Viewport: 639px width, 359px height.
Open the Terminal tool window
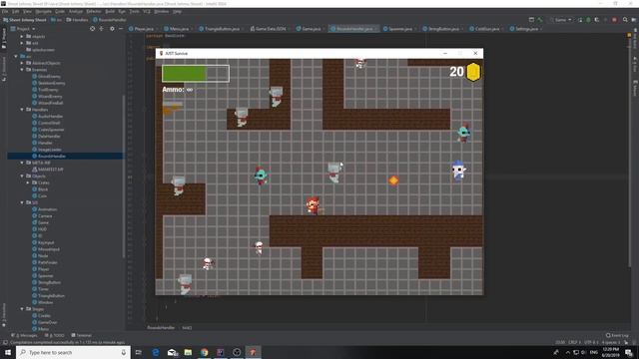point(82,335)
